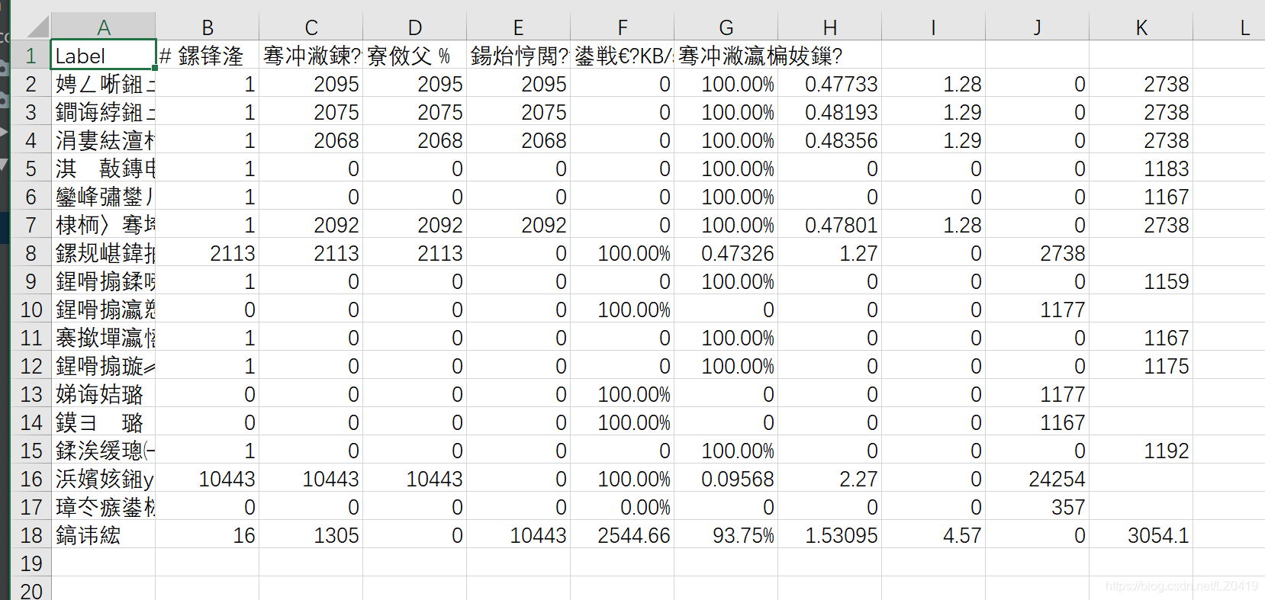The height and width of the screenshot is (600, 1265).
Task: Click cell with value 0.48356
Action: pos(830,140)
